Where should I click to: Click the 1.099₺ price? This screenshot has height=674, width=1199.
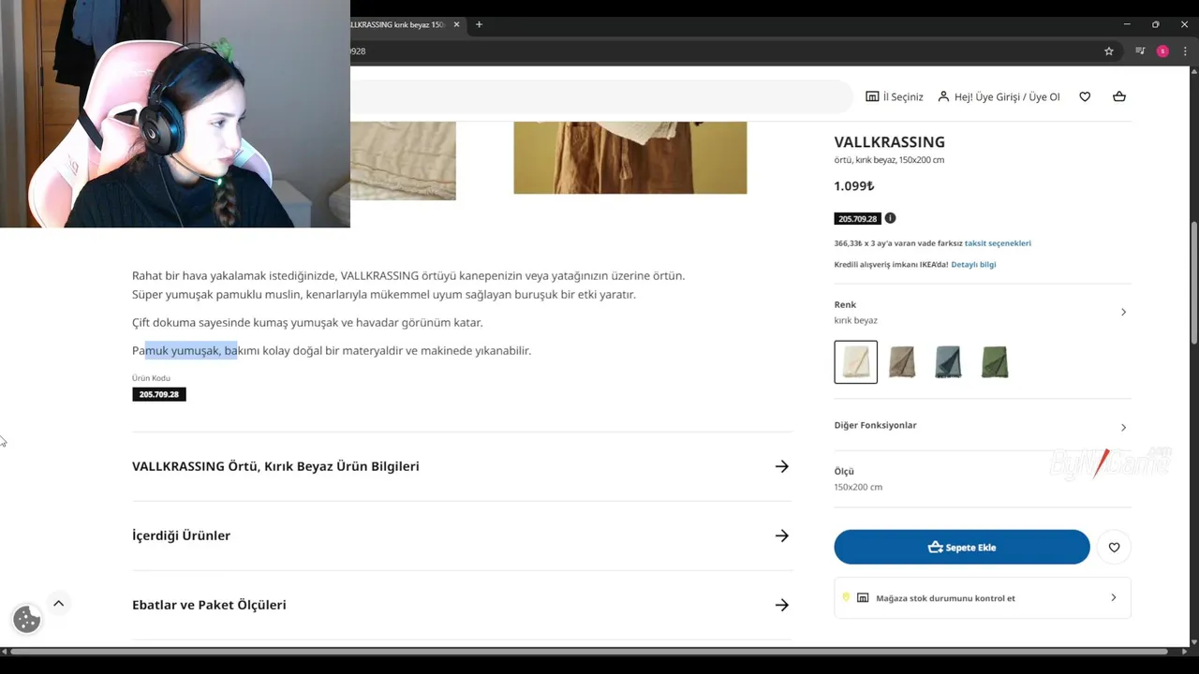tap(853, 186)
